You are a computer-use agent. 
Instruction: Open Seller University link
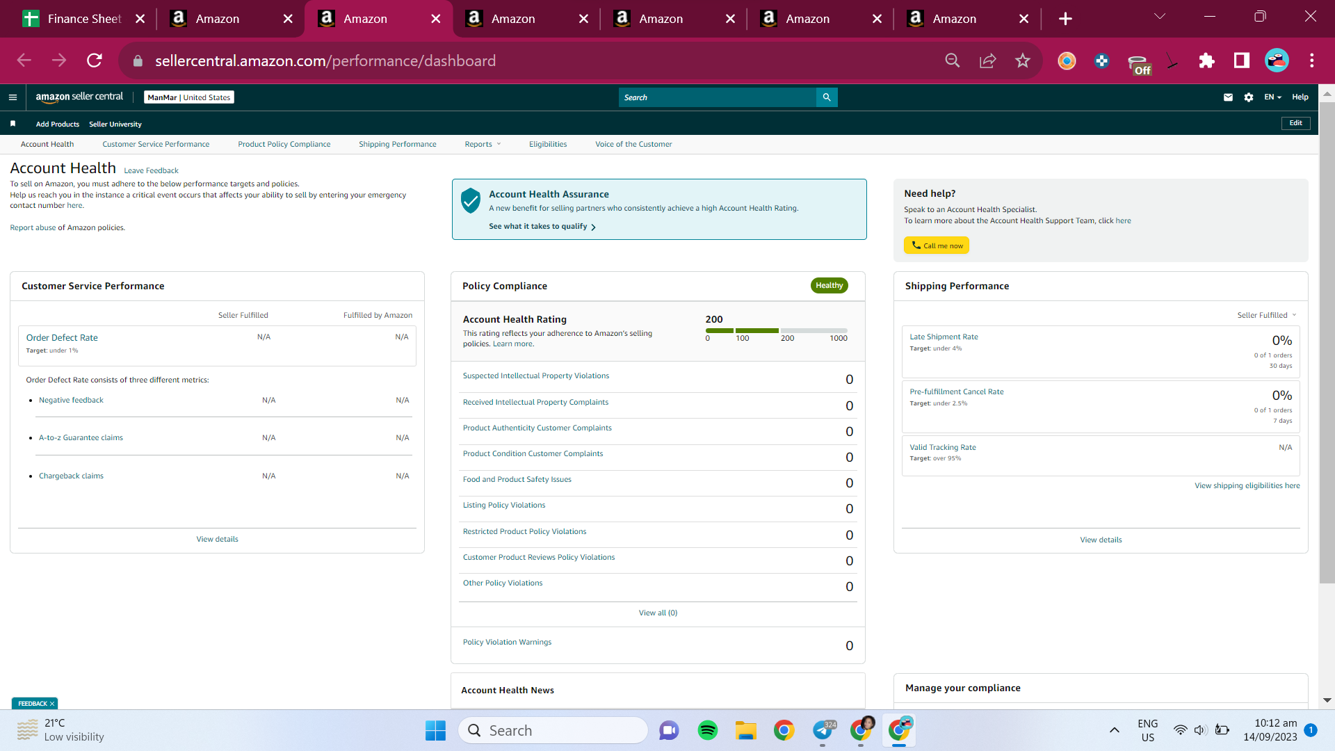pyautogui.click(x=115, y=124)
